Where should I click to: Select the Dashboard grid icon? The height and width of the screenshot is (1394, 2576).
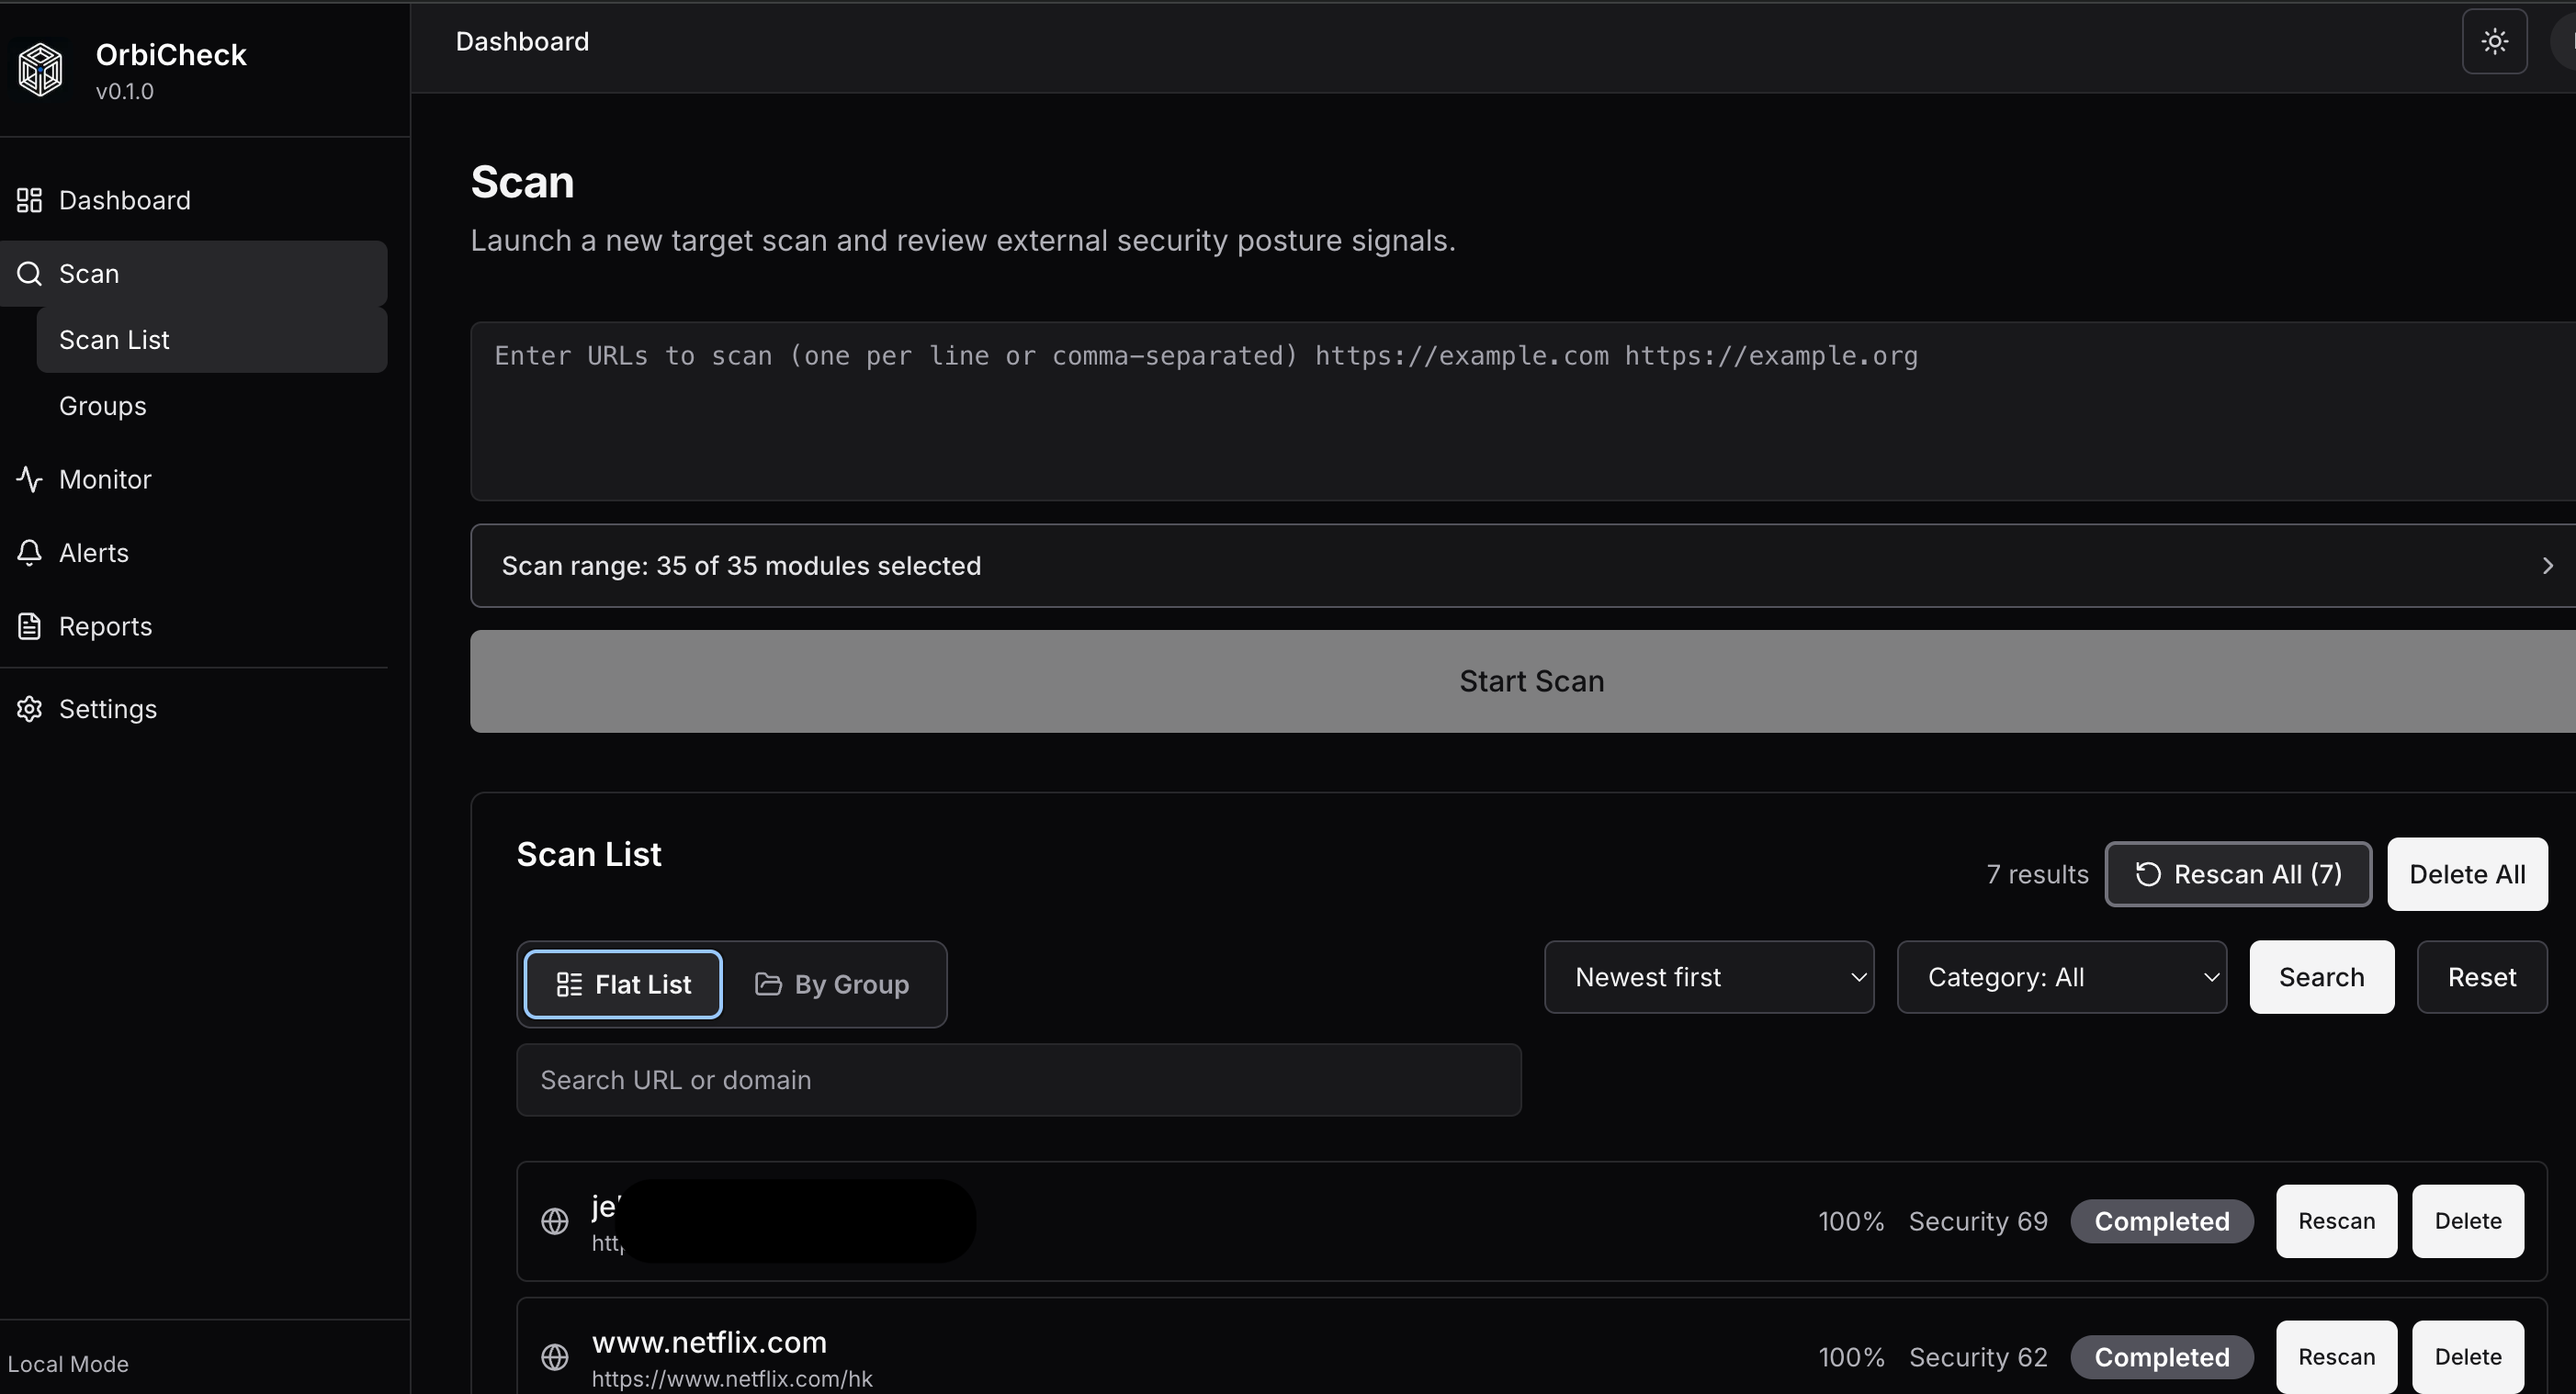(x=29, y=200)
